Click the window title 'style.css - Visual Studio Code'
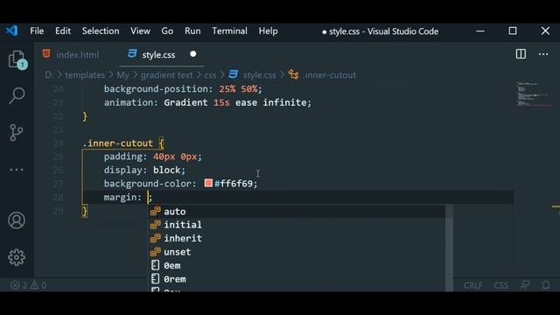Viewport: 560px width, 315px height. pyautogui.click(x=383, y=31)
